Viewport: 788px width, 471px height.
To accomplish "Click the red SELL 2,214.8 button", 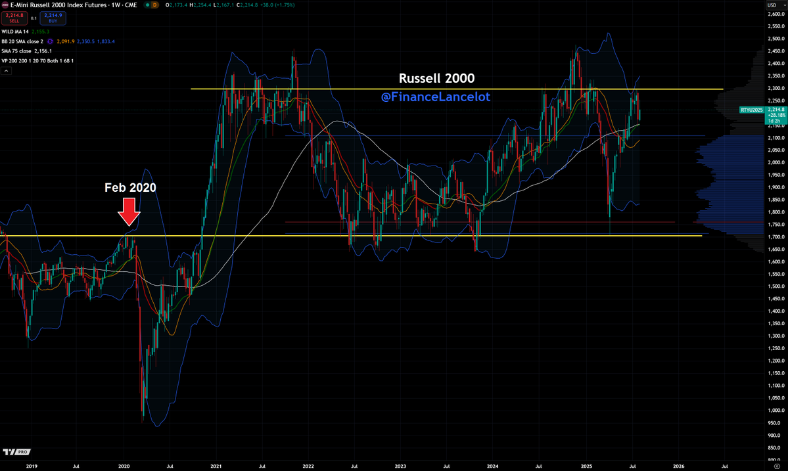I will coord(14,18).
